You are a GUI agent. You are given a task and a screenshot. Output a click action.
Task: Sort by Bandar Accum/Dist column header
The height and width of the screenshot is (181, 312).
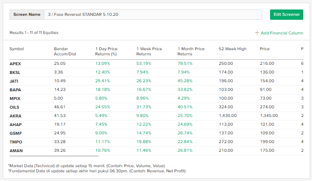click(x=65, y=51)
